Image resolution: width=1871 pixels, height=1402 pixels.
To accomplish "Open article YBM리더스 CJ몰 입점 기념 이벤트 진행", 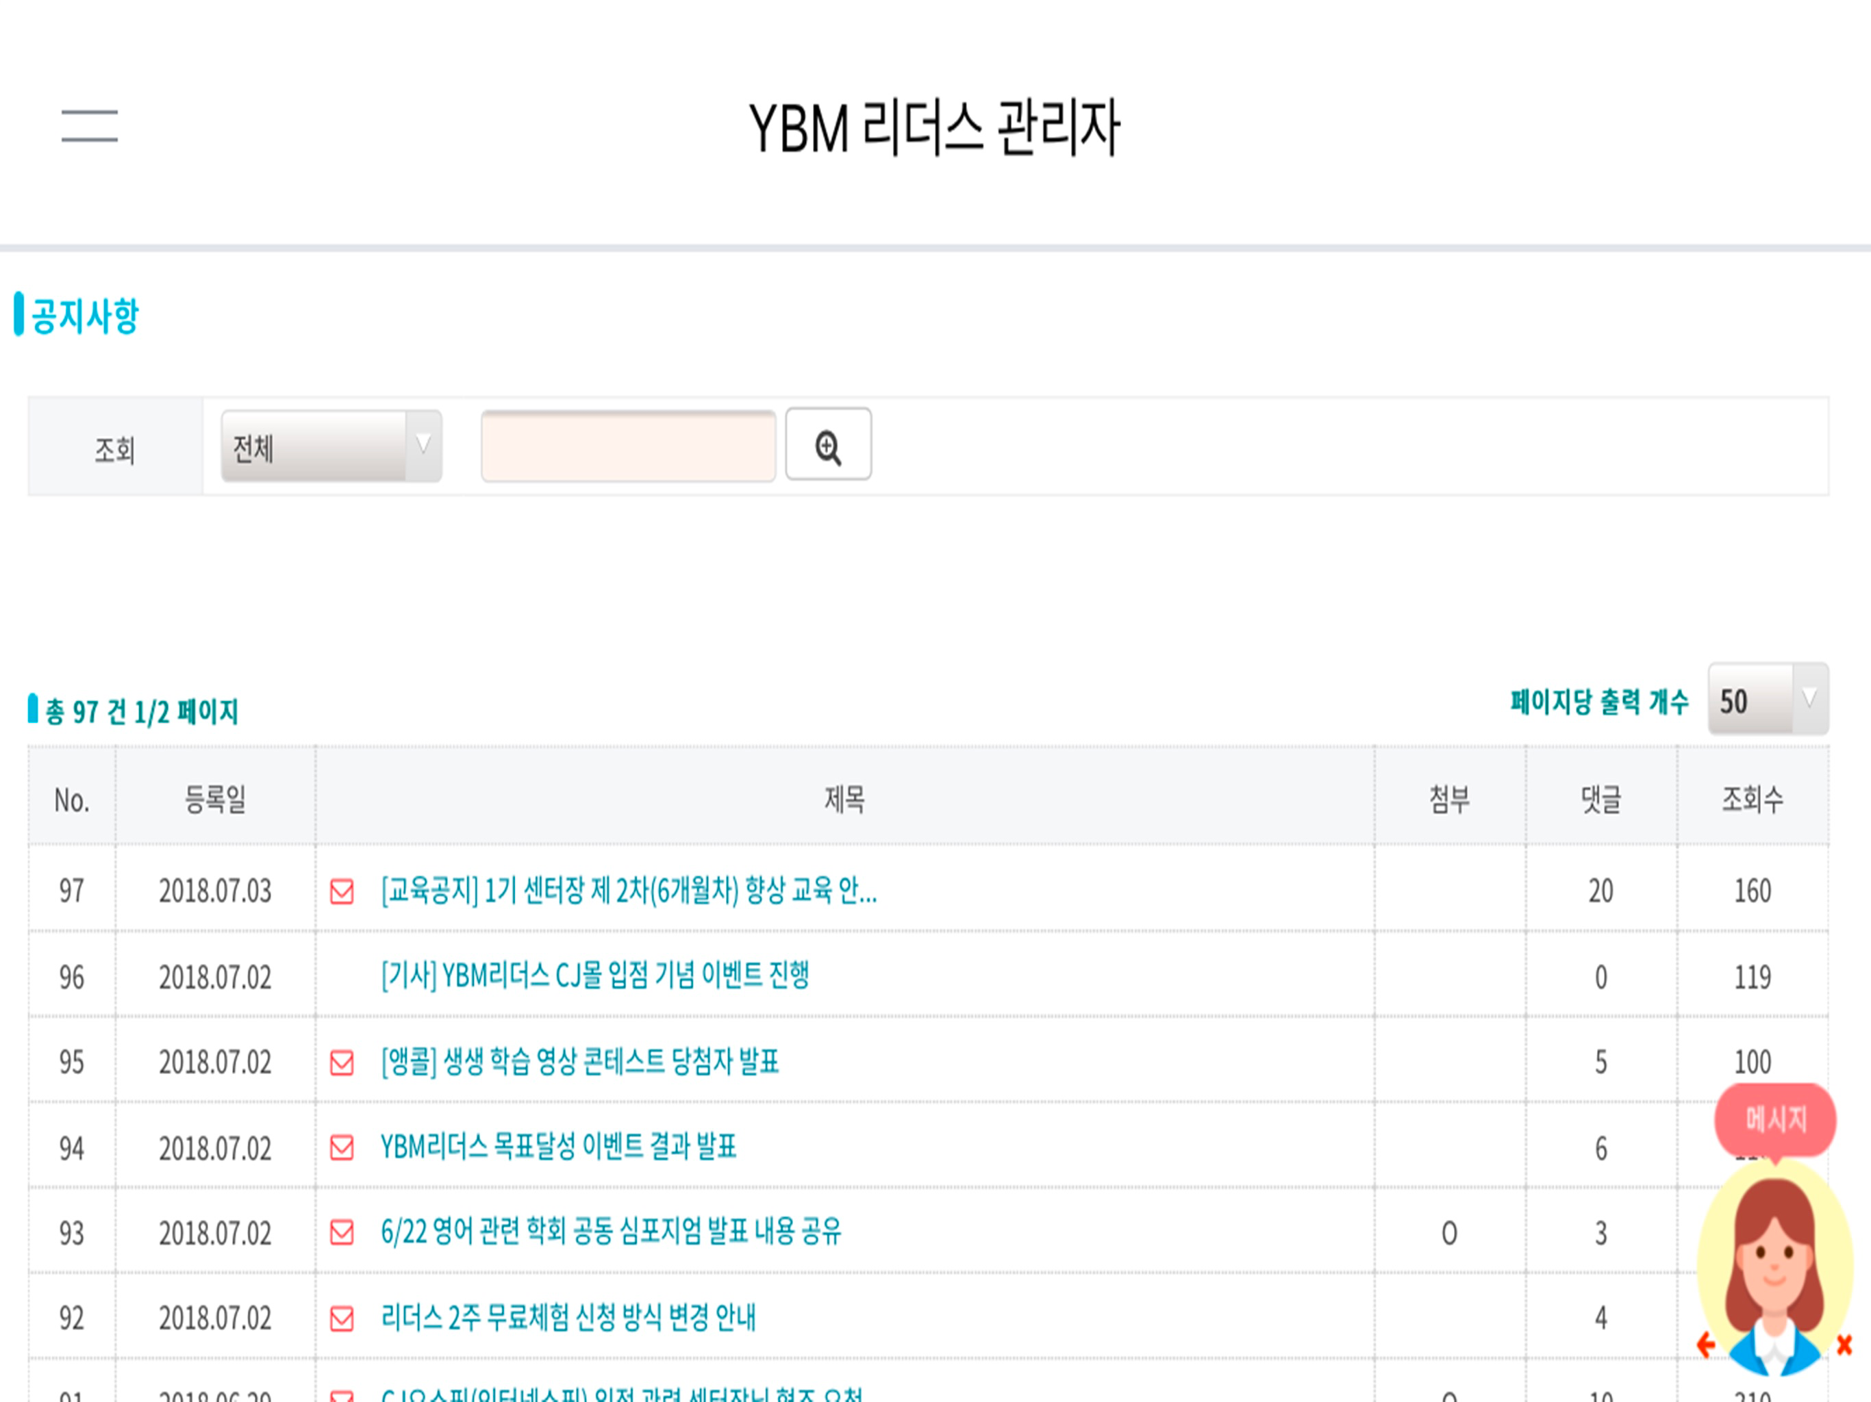I will (x=595, y=976).
